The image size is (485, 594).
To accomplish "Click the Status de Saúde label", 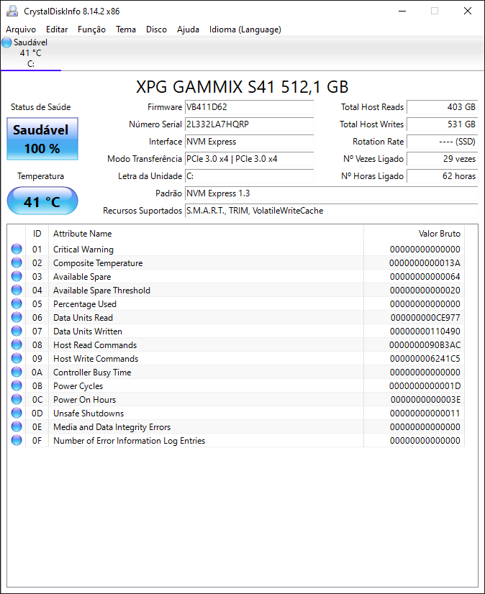I will (x=40, y=107).
